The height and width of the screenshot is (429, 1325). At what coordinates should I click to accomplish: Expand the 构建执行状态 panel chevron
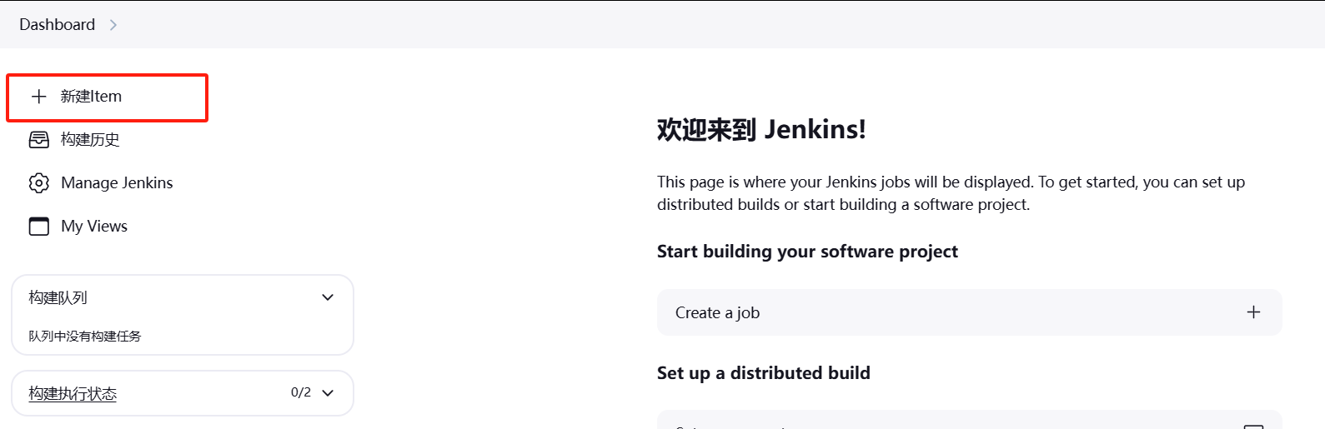[328, 393]
